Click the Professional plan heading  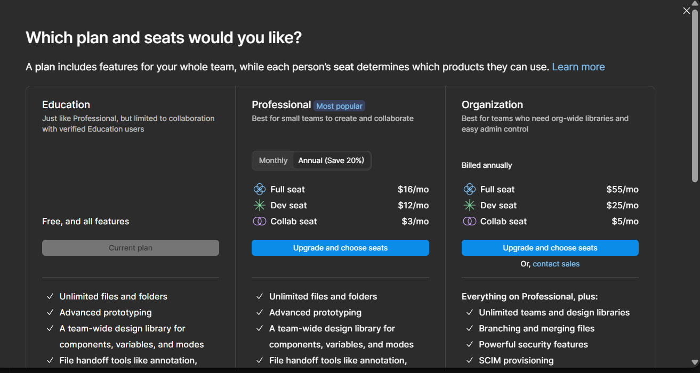[281, 104]
